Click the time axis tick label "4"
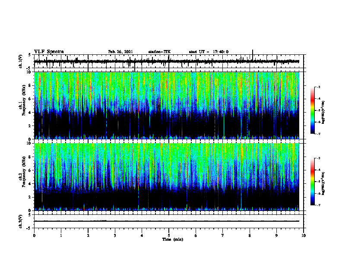Image resolution: width=342 pixels, height=264 pixels. click(142, 236)
